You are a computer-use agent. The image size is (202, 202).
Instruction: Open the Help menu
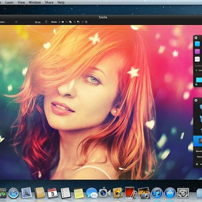point(61,2)
